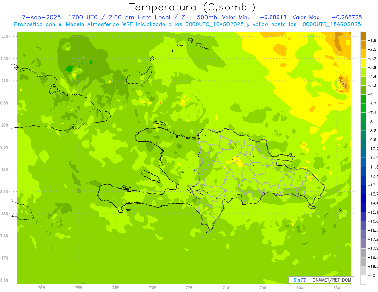Click the '-2.5' legend value

point(372,49)
